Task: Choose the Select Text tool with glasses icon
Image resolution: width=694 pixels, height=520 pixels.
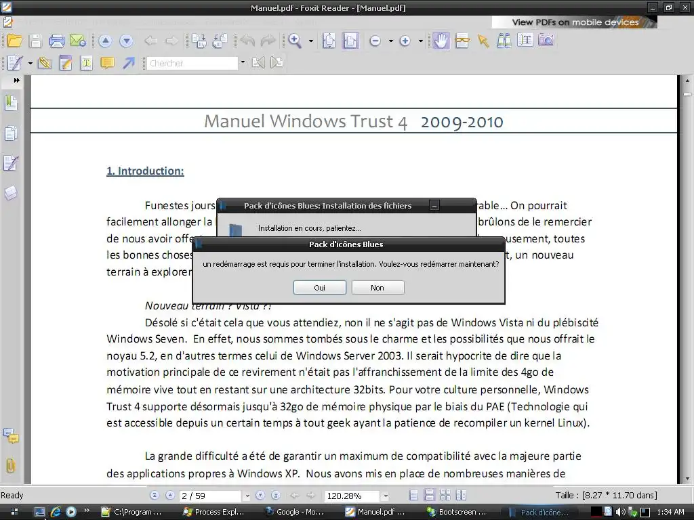Action: (462, 41)
